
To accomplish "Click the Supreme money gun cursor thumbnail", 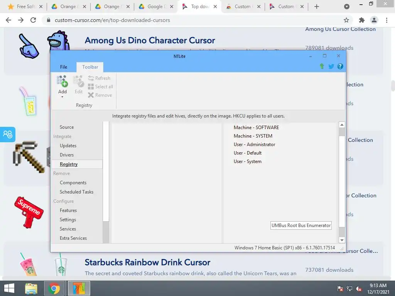I will coord(29,212).
